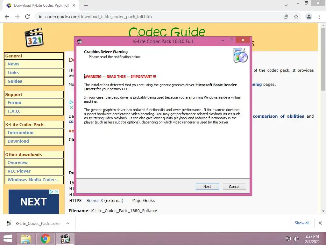Click Next in the K-Lite installer
This screenshot has width=326, height=245.
207,186
